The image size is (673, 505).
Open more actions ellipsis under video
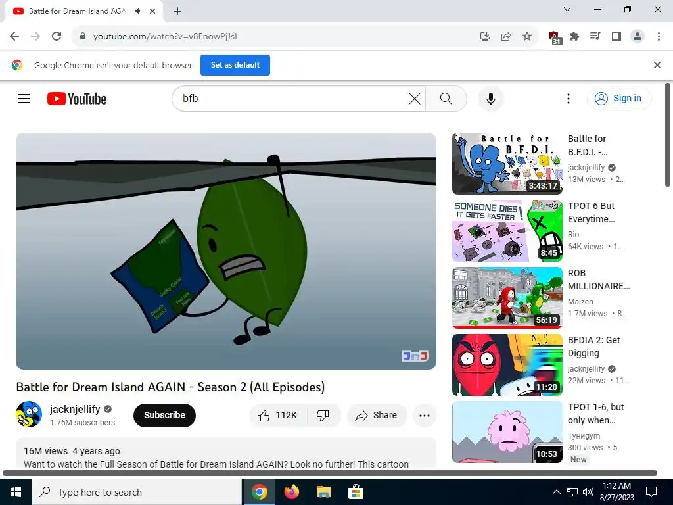tap(425, 416)
